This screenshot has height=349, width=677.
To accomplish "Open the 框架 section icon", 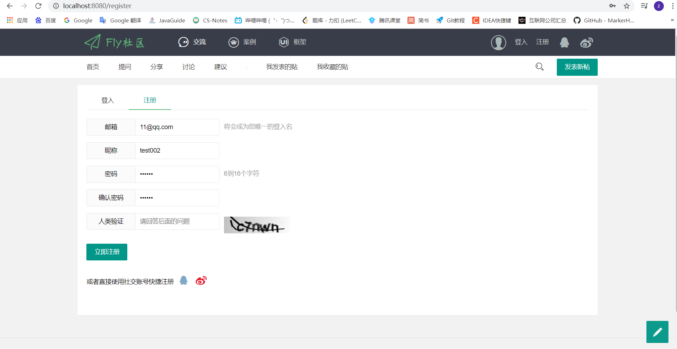I will pos(283,42).
